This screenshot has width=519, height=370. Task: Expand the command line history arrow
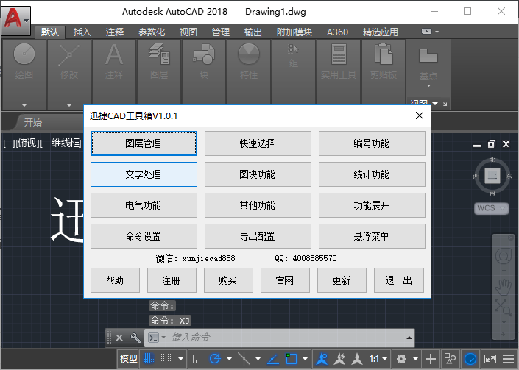409,338
